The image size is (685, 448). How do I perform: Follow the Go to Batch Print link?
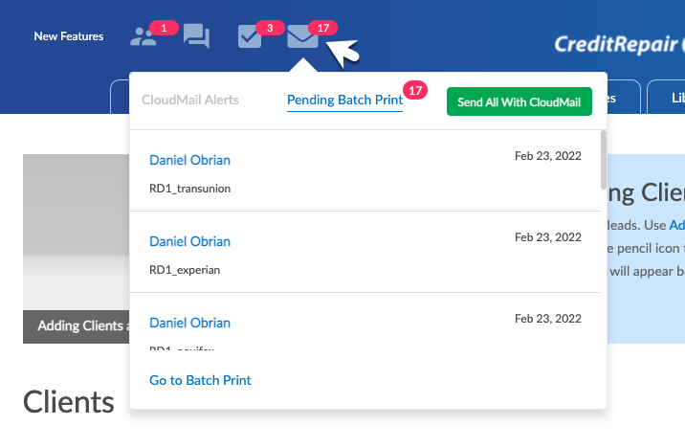200,380
